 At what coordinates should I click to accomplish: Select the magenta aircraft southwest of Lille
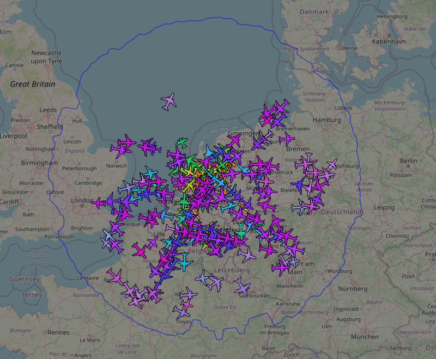tap(139, 250)
